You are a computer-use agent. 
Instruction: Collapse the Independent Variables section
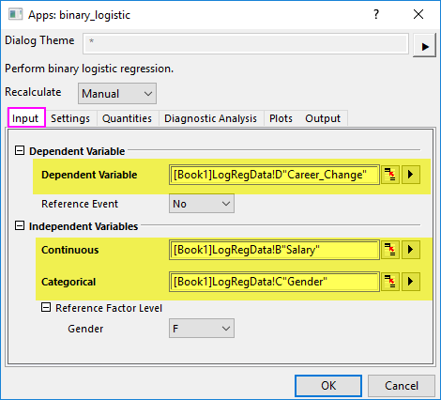(20, 225)
